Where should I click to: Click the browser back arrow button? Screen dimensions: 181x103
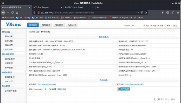(3, 12)
